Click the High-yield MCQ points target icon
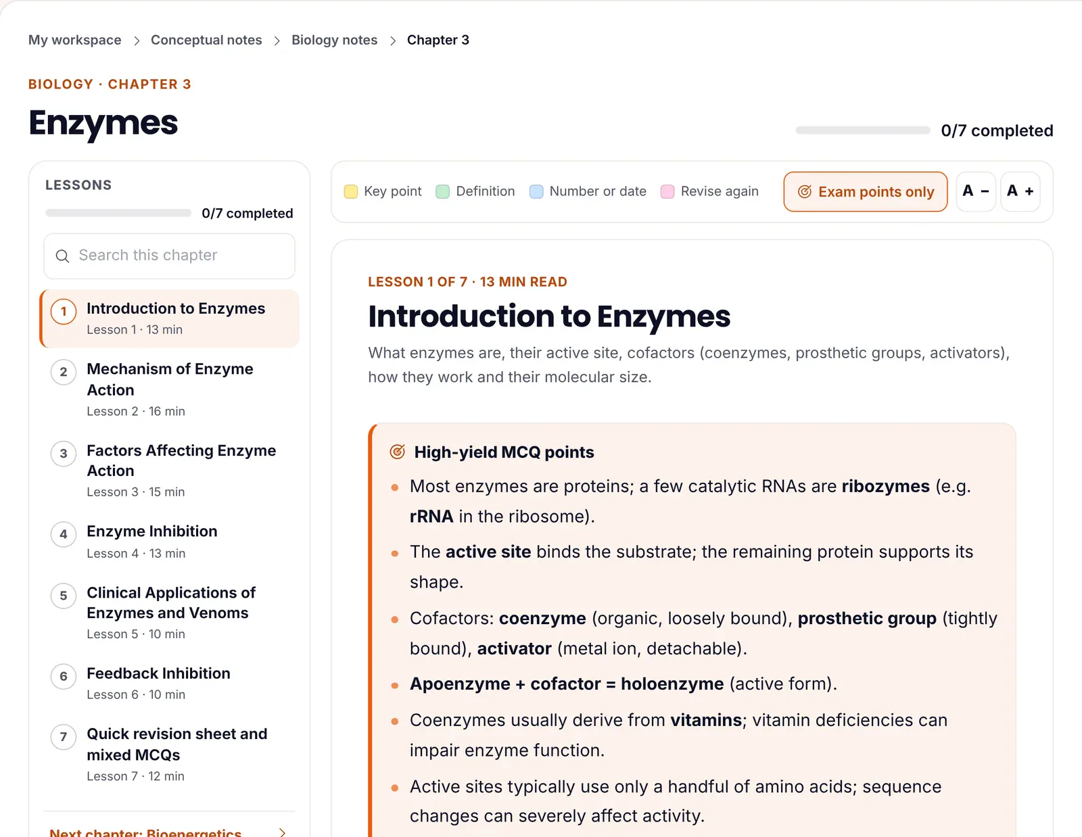 pyautogui.click(x=398, y=452)
